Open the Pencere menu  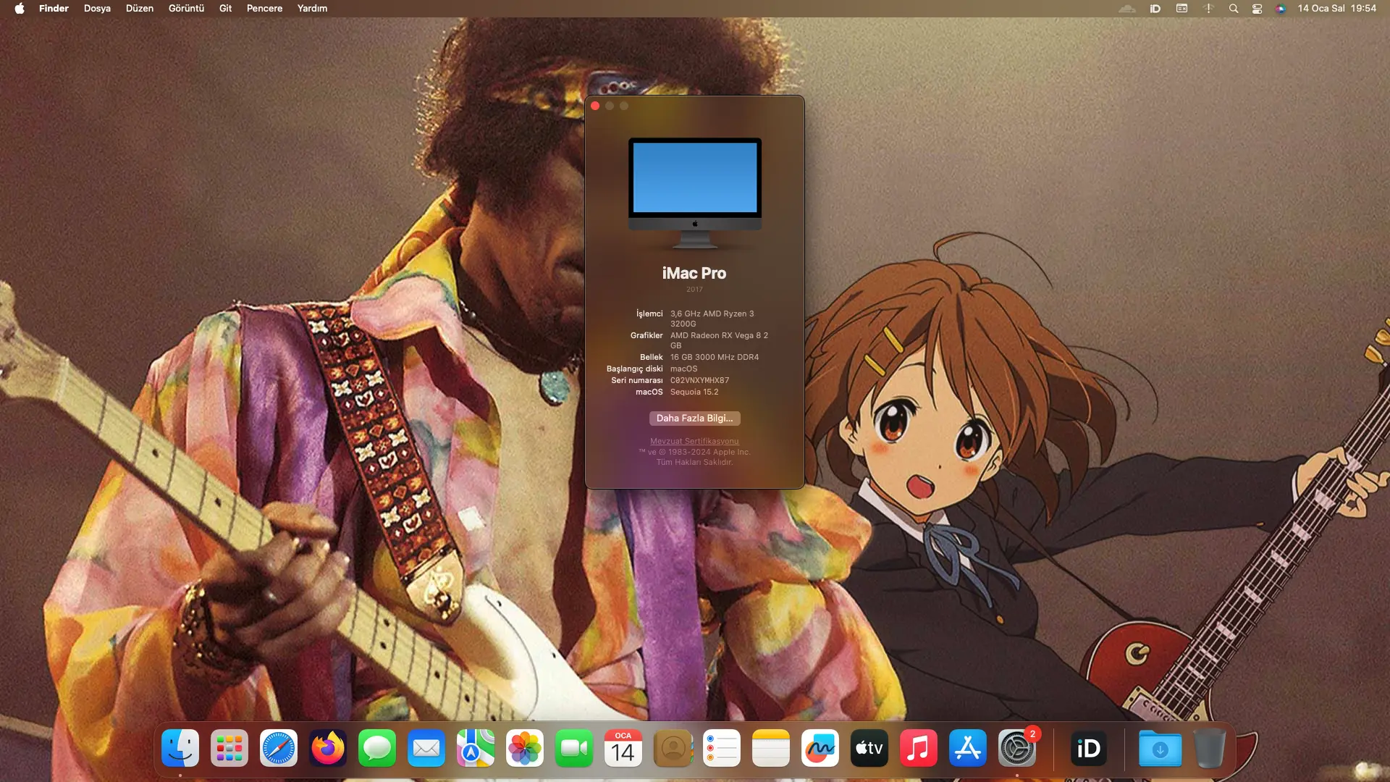coord(264,9)
